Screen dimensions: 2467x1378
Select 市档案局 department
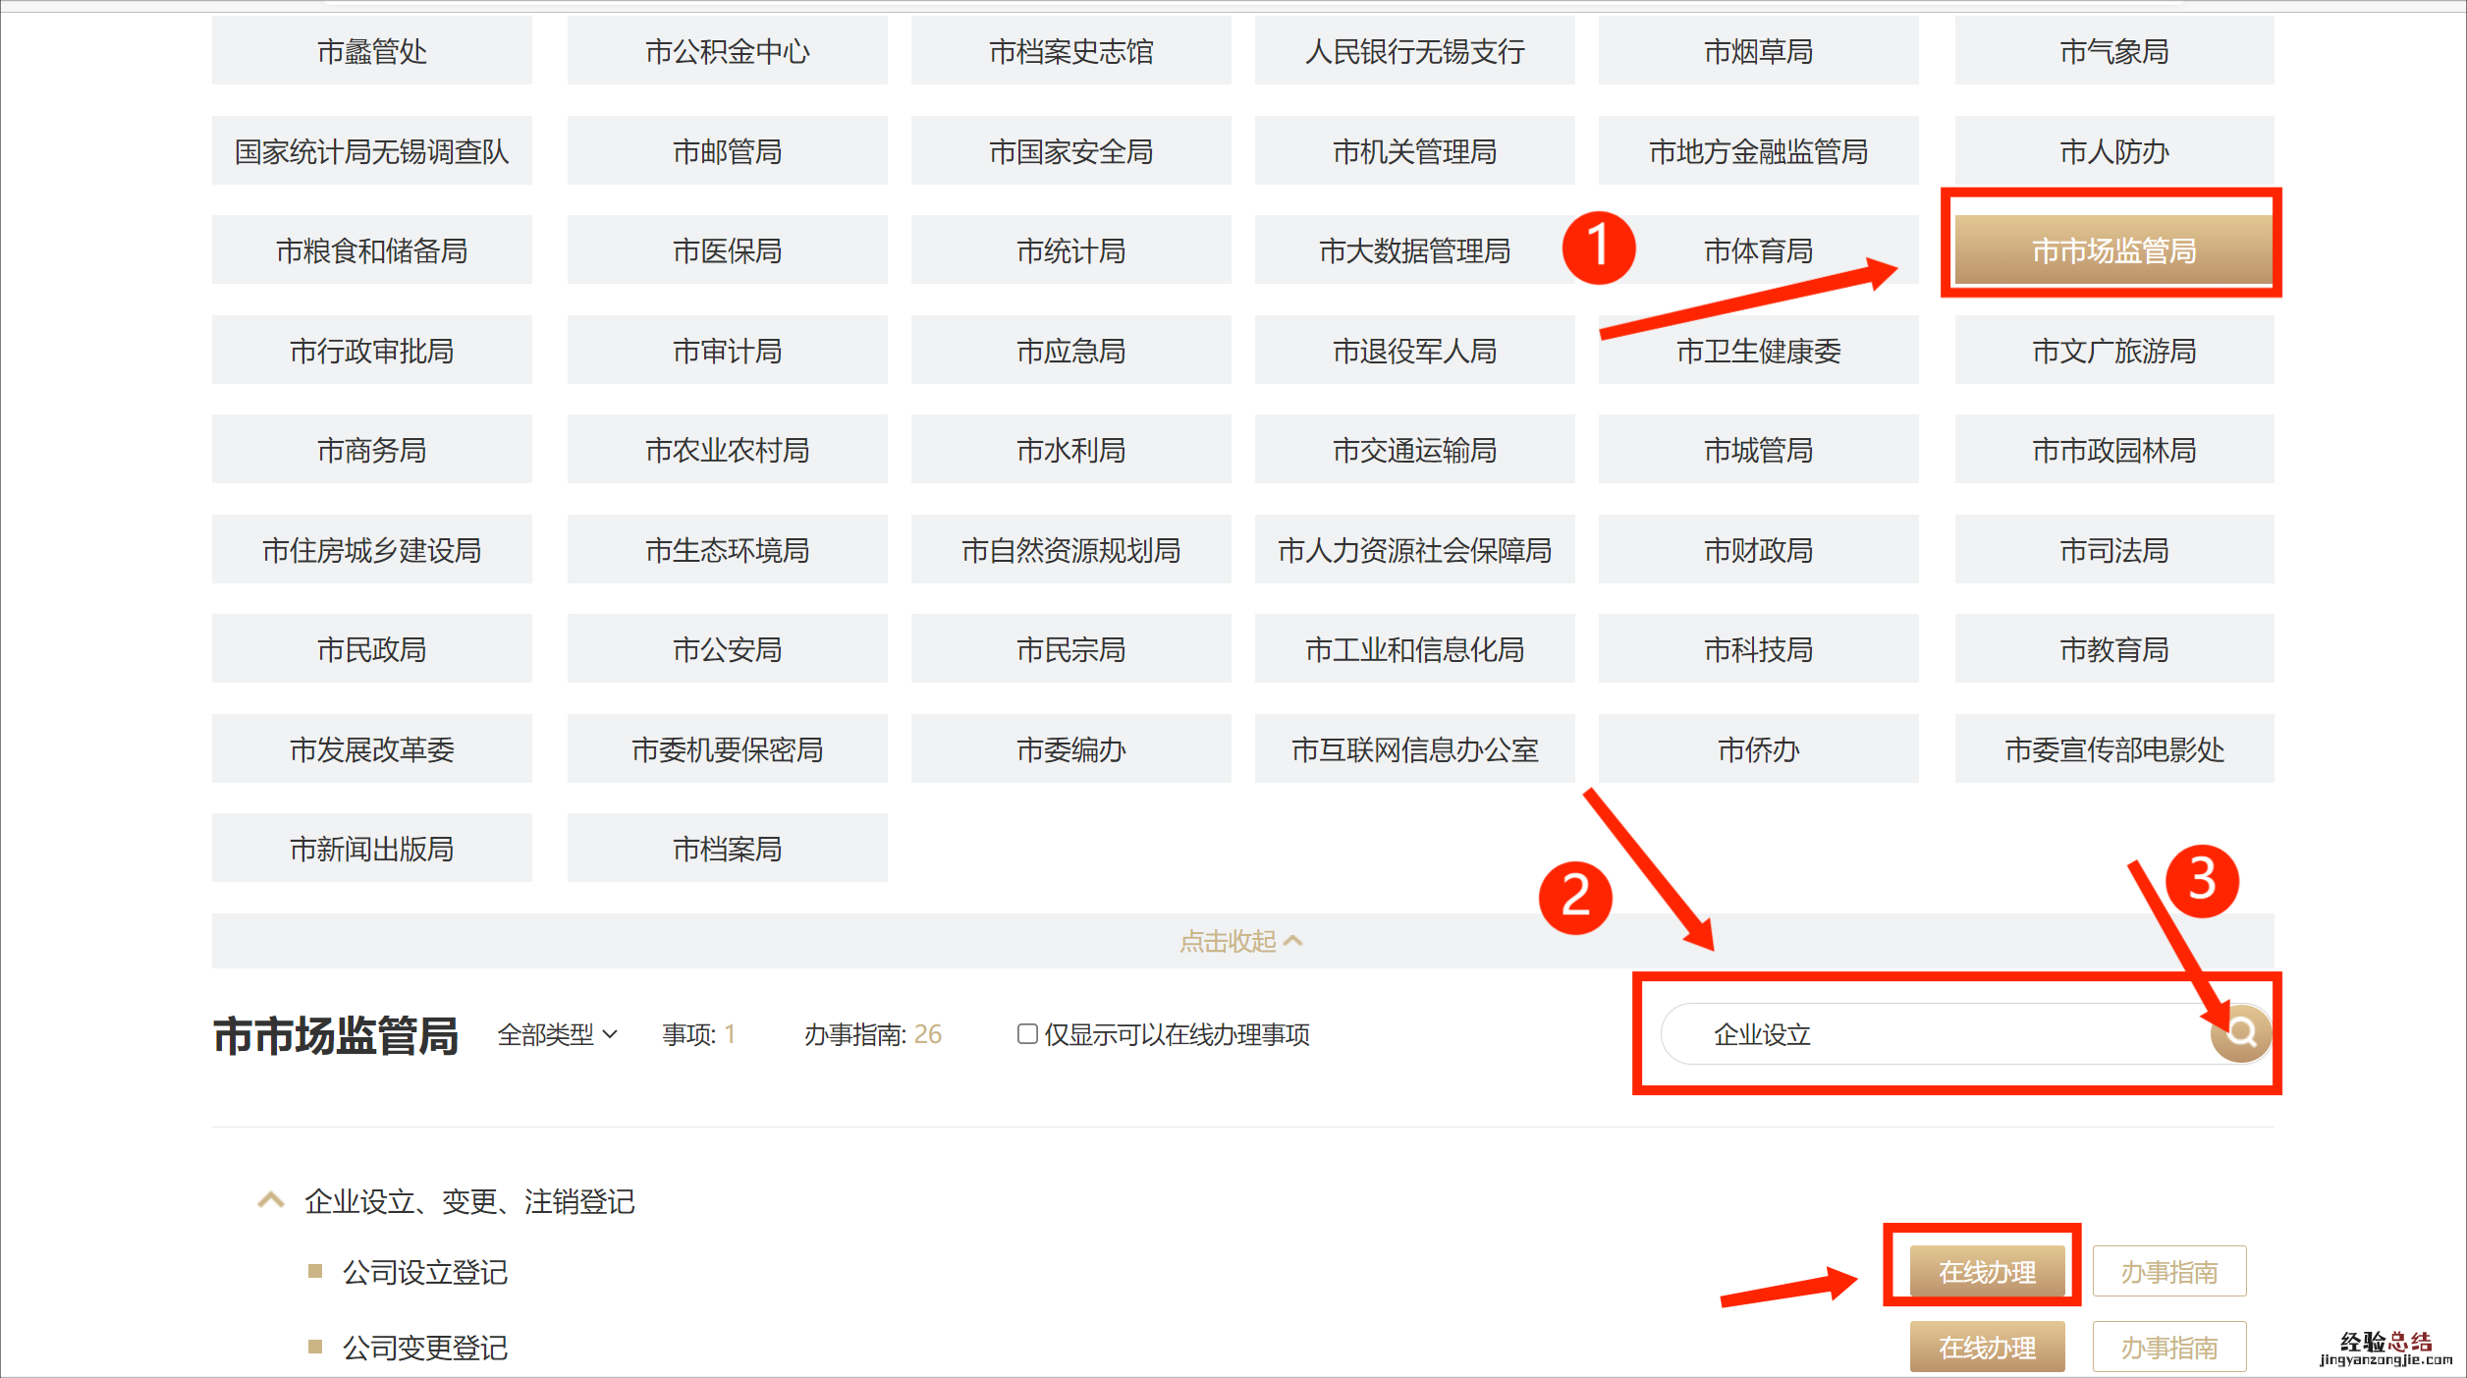(x=727, y=849)
